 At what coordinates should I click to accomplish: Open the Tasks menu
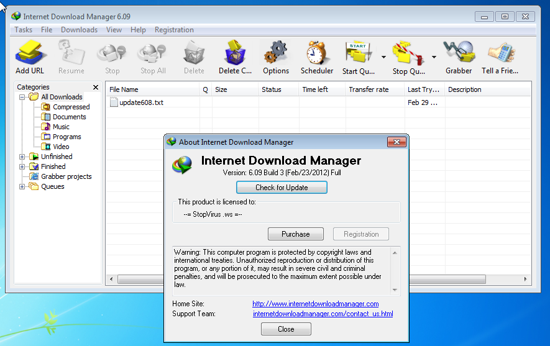coord(23,30)
